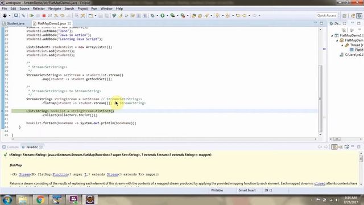Open Chrome from the Windows taskbar
The width and height of the screenshot is (364, 205).
[x=40, y=200]
